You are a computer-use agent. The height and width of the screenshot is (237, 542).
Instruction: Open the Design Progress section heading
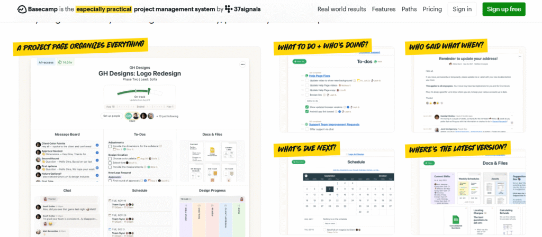coord(212,191)
